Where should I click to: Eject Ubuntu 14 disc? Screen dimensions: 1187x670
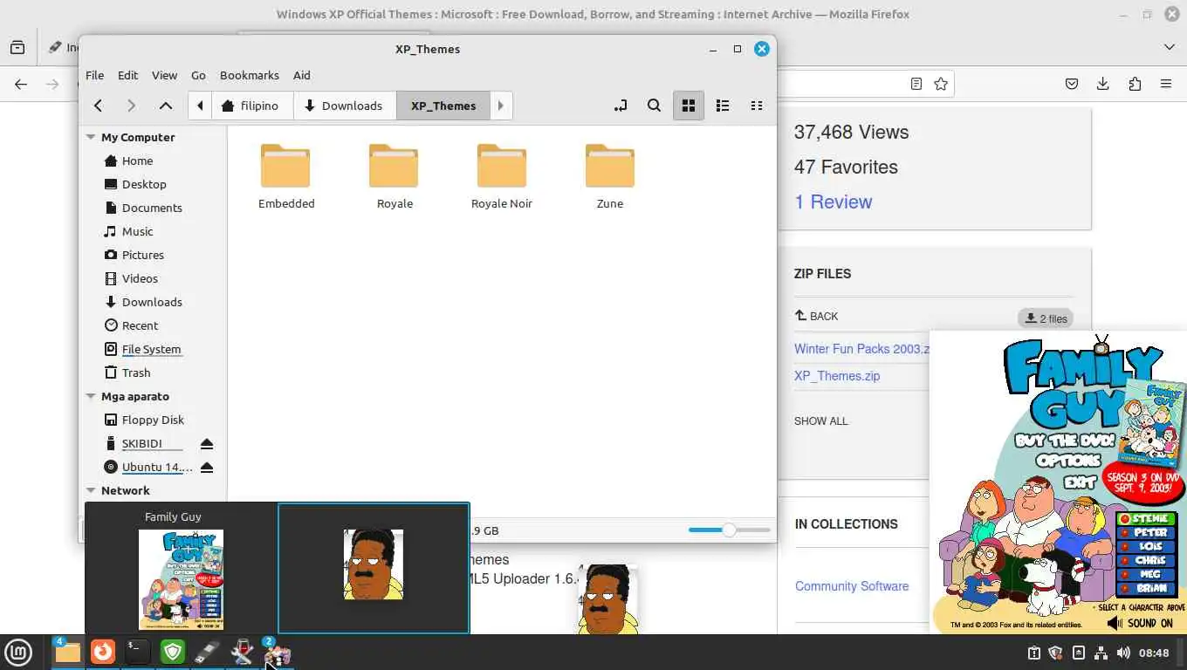[x=207, y=468]
